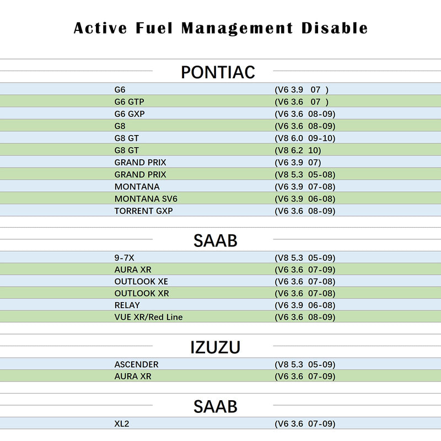Select the 'G6 GTP' model name

pyautogui.click(x=130, y=102)
